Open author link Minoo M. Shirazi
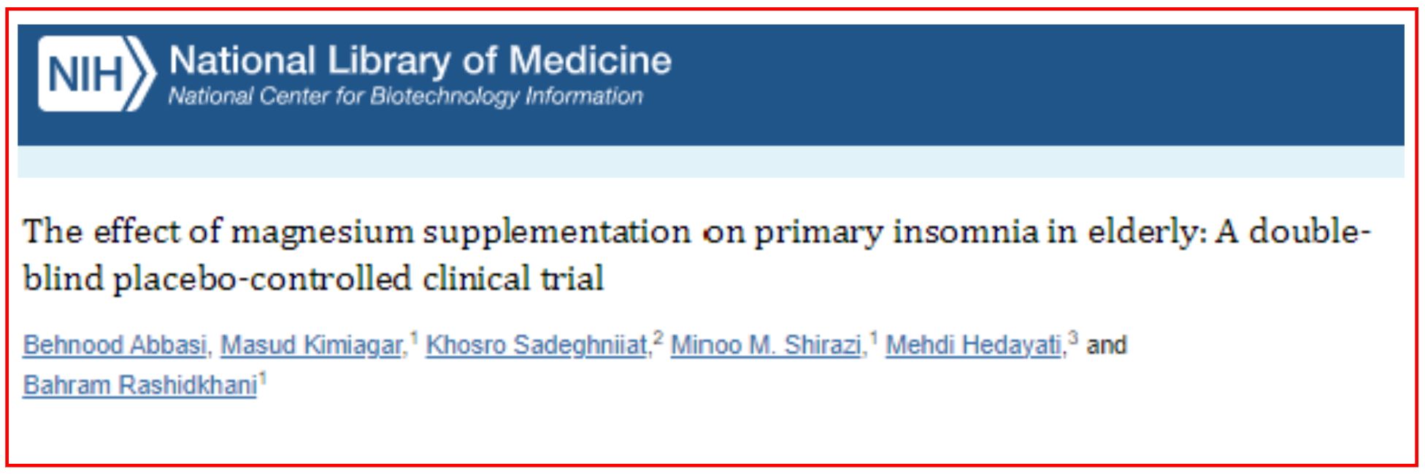1425x474 pixels. (766, 345)
